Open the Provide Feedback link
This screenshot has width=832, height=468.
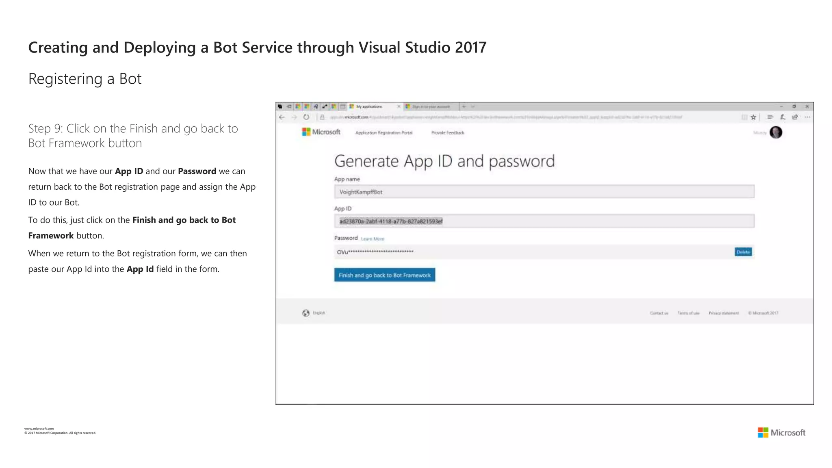tap(447, 133)
